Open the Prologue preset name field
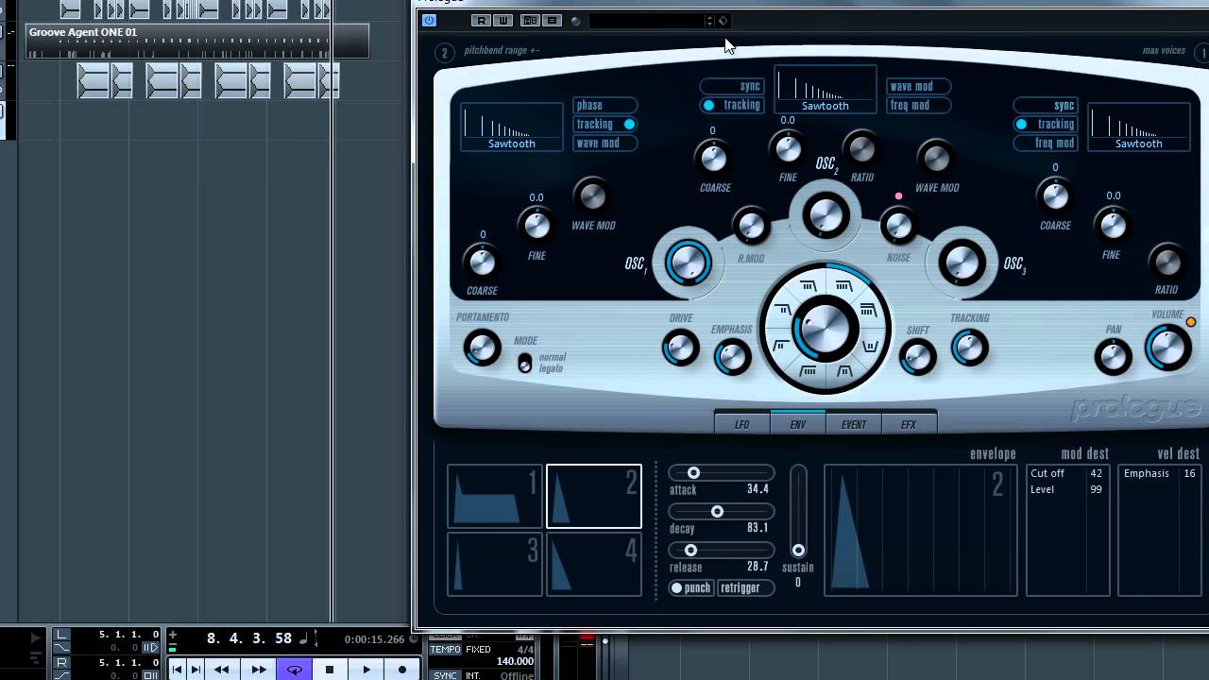This screenshot has height=680, width=1209. pyautogui.click(x=648, y=21)
